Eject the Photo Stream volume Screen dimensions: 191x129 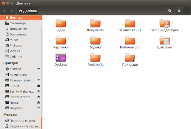(38, 97)
